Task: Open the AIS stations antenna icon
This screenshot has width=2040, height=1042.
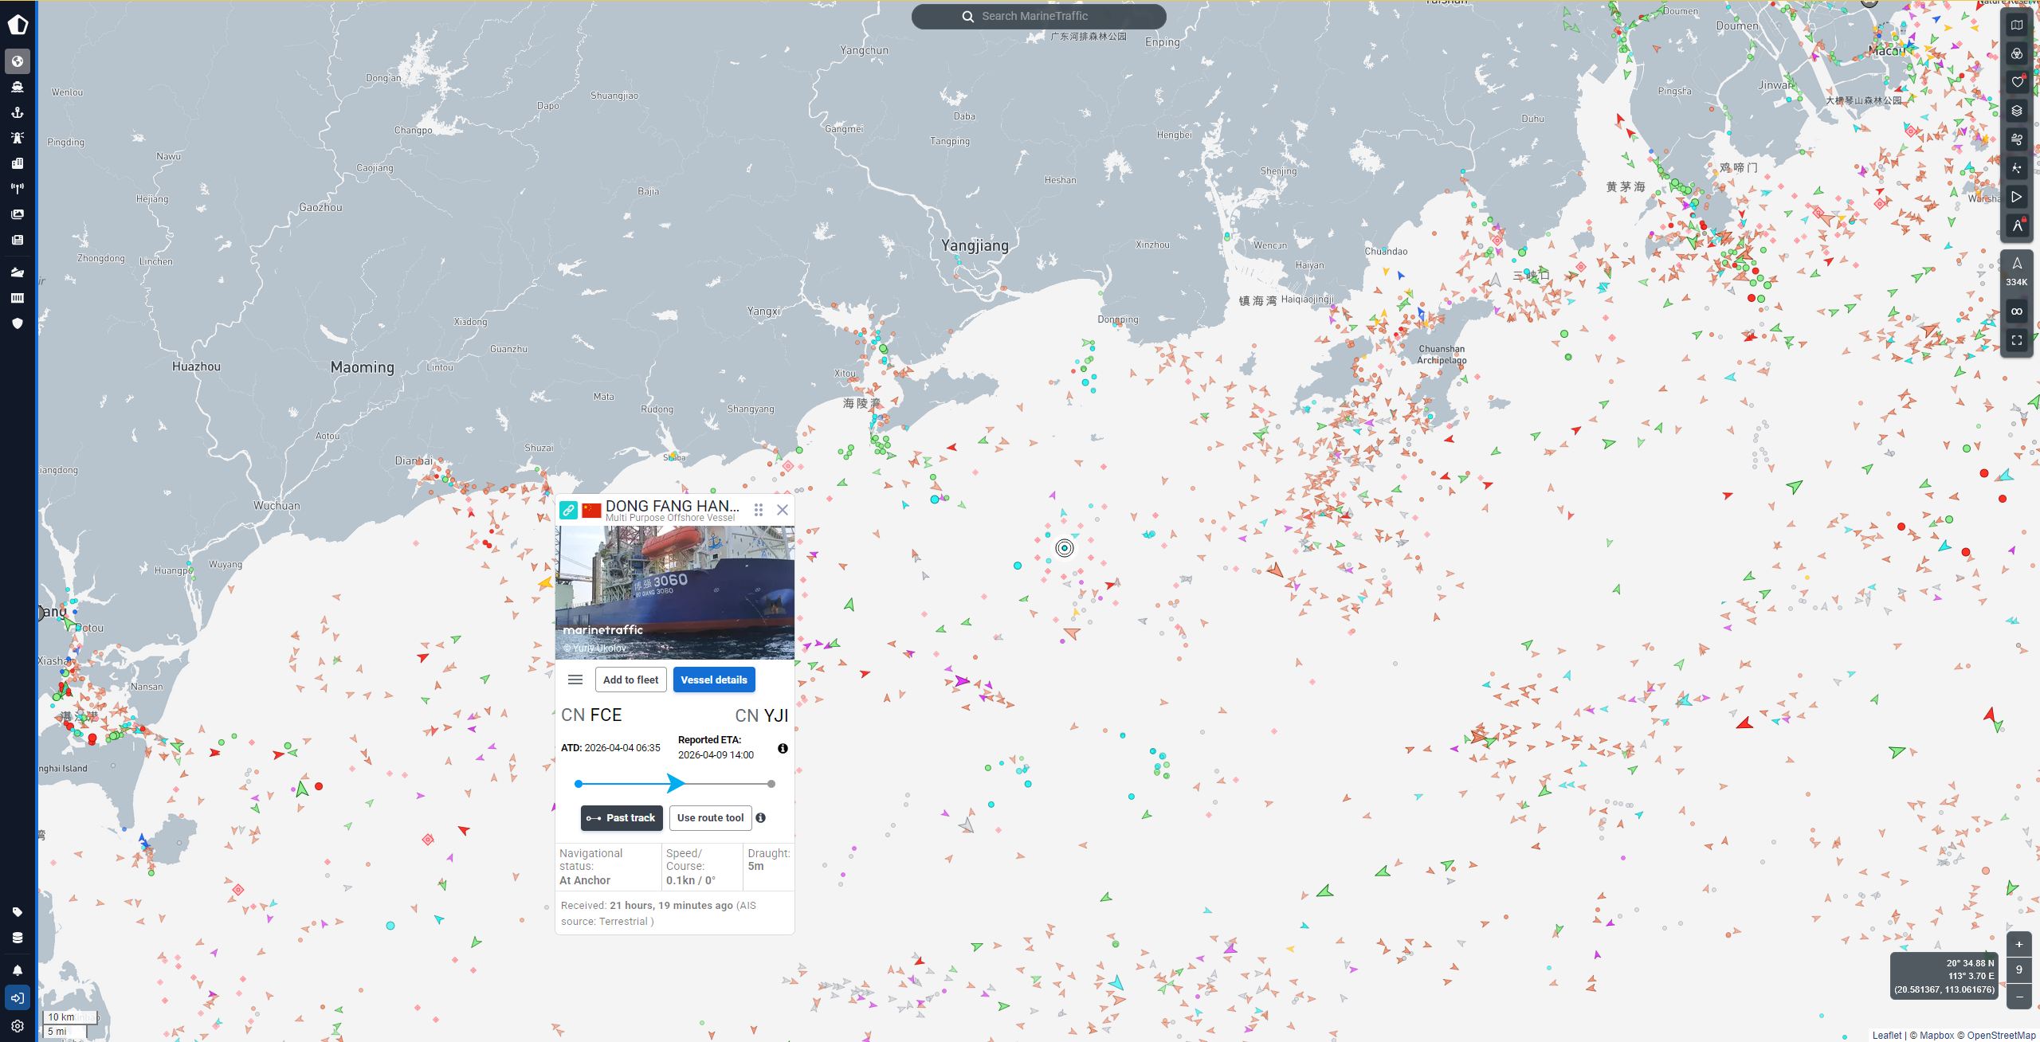Action: click(x=18, y=189)
